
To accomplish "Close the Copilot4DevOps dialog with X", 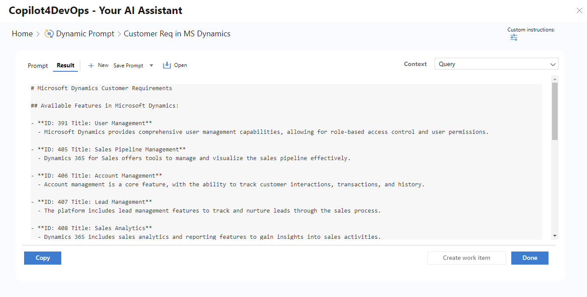I will pyautogui.click(x=579, y=10).
